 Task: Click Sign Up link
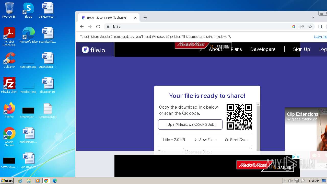point(301,49)
